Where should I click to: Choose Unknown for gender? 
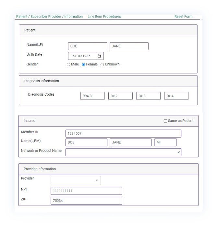click(x=102, y=65)
